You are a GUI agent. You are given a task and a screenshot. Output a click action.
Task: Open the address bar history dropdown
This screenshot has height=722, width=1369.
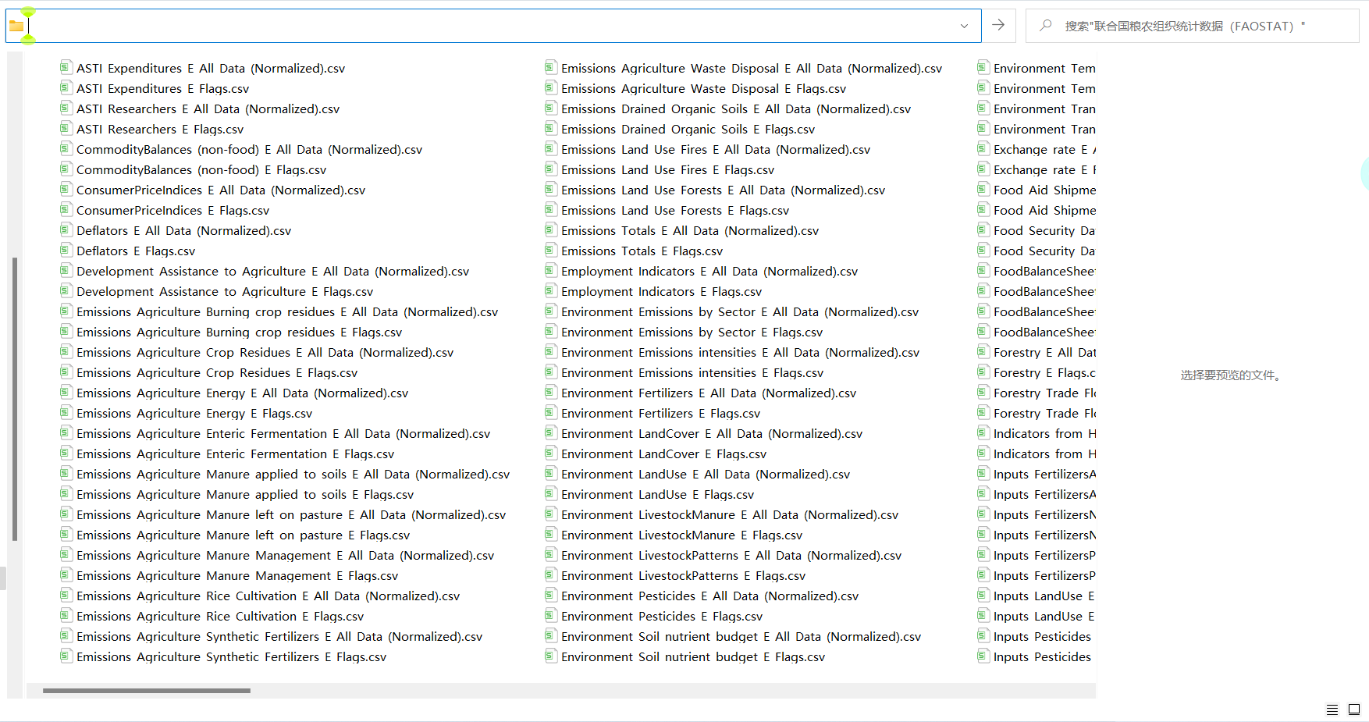pos(964,26)
